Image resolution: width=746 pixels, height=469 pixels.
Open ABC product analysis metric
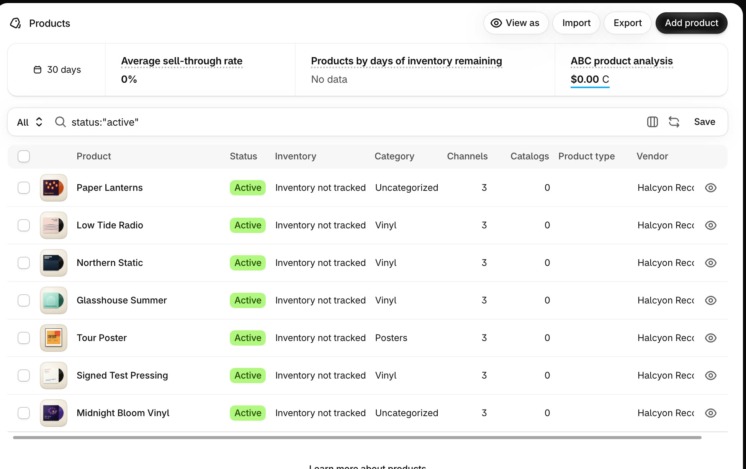[x=622, y=61]
